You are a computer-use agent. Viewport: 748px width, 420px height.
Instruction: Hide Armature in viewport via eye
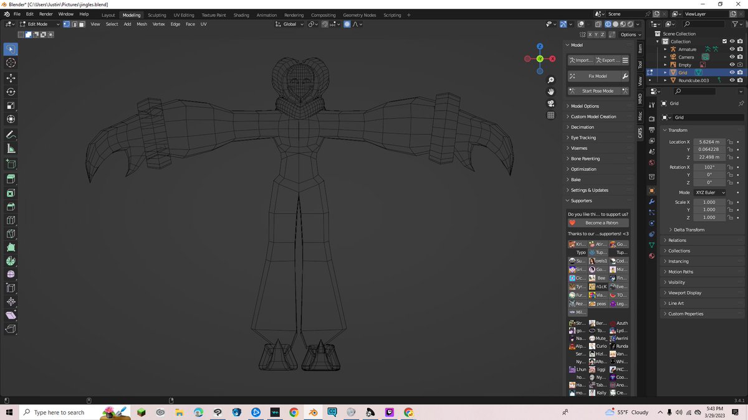[x=732, y=49]
